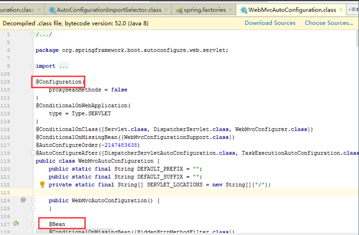Click the @Bean annotation
The height and width of the screenshot is (235, 359).
coord(57,224)
